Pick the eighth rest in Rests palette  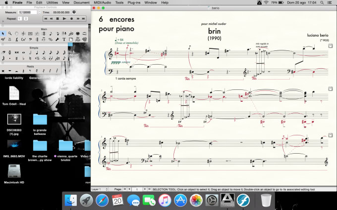tap(30, 71)
